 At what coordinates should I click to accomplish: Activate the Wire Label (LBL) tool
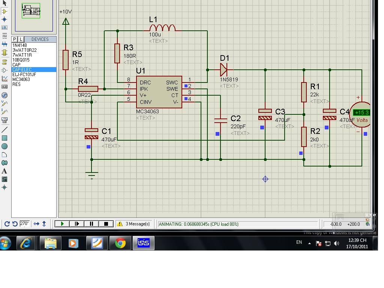click(4, 27)
